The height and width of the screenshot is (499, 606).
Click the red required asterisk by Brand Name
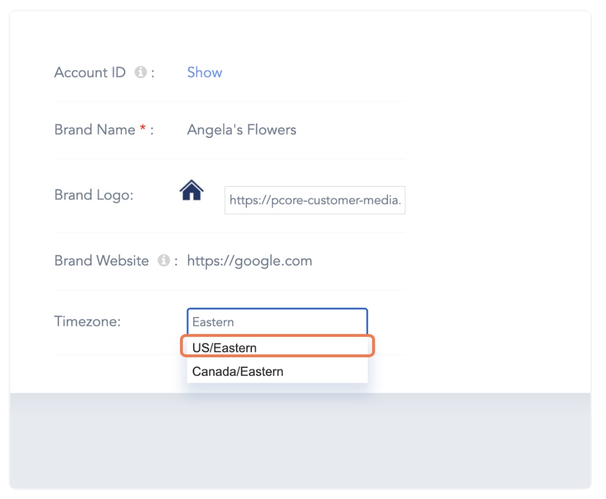(x=143, y=130)
